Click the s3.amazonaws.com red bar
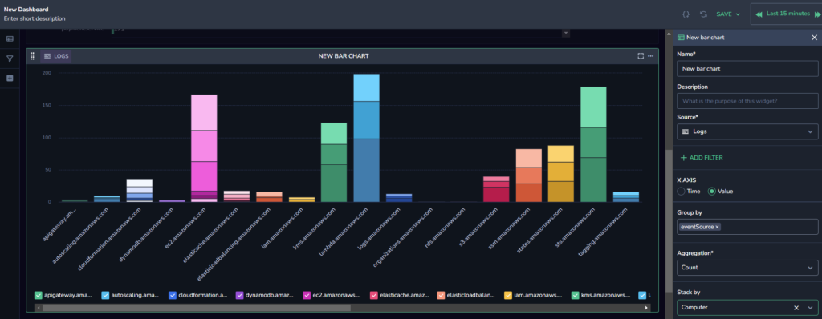The image size is (822, 319). pos(496,189)
